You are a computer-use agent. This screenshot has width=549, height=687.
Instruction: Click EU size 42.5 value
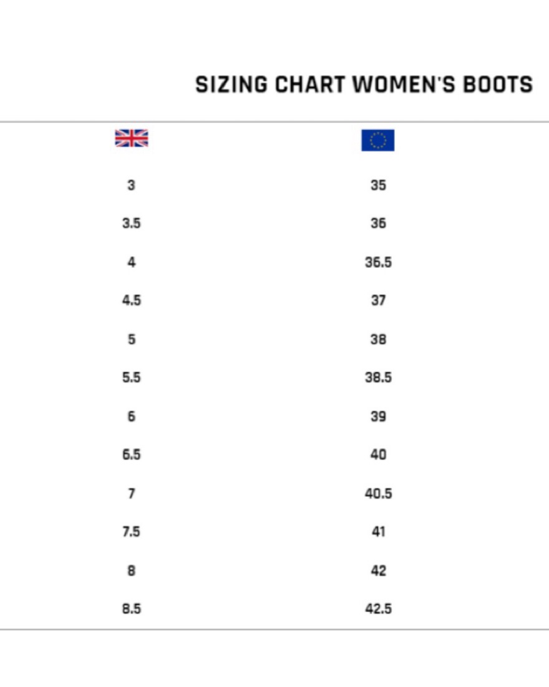pyautogui.click(x=378, y=608)
